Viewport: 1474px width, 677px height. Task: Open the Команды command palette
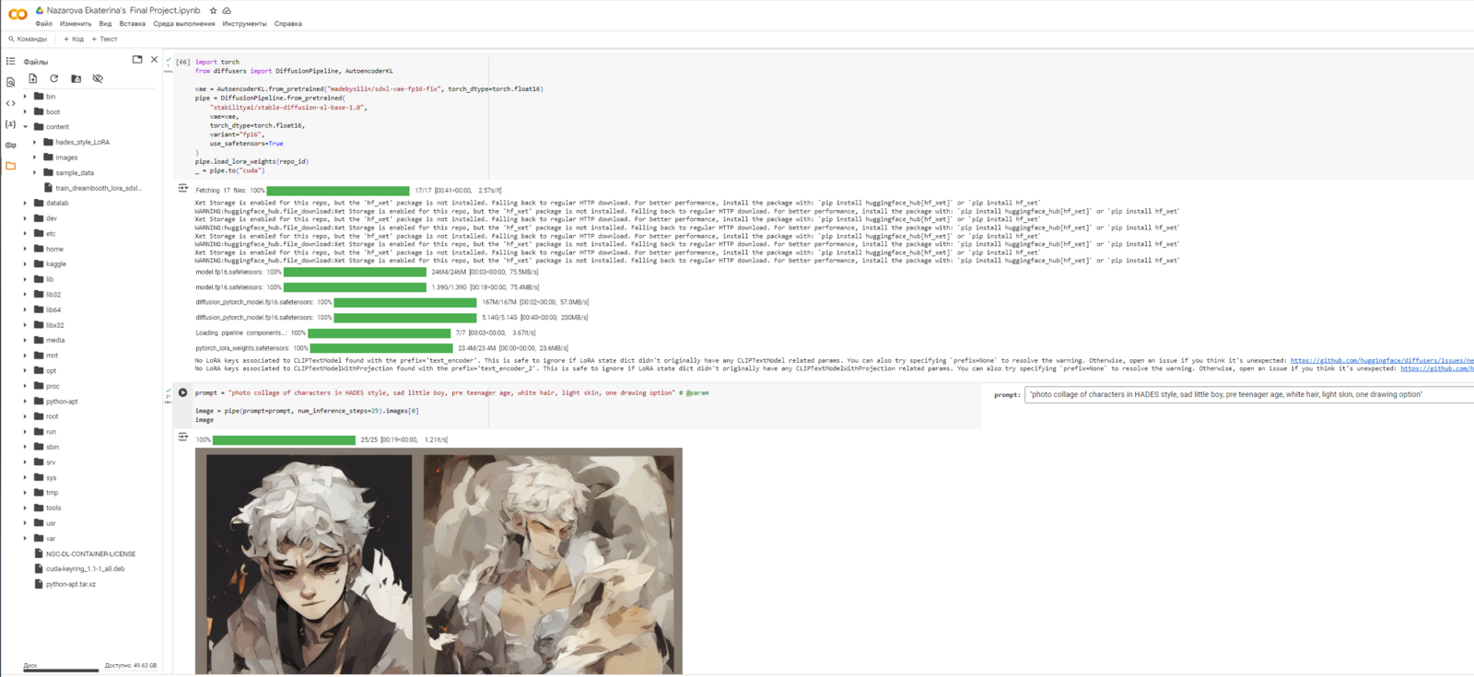click(x=28, y=39)
